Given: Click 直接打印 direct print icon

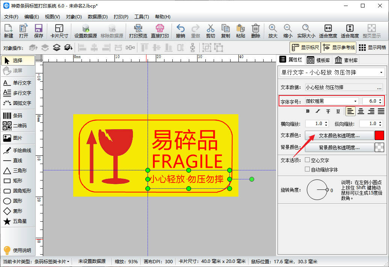Looking at the screenshot, I should (160, 31).
